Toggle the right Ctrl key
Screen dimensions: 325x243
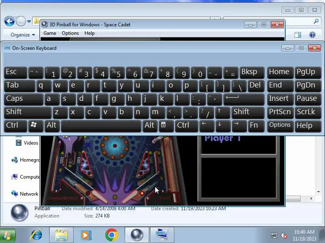(x=186, y=126)
